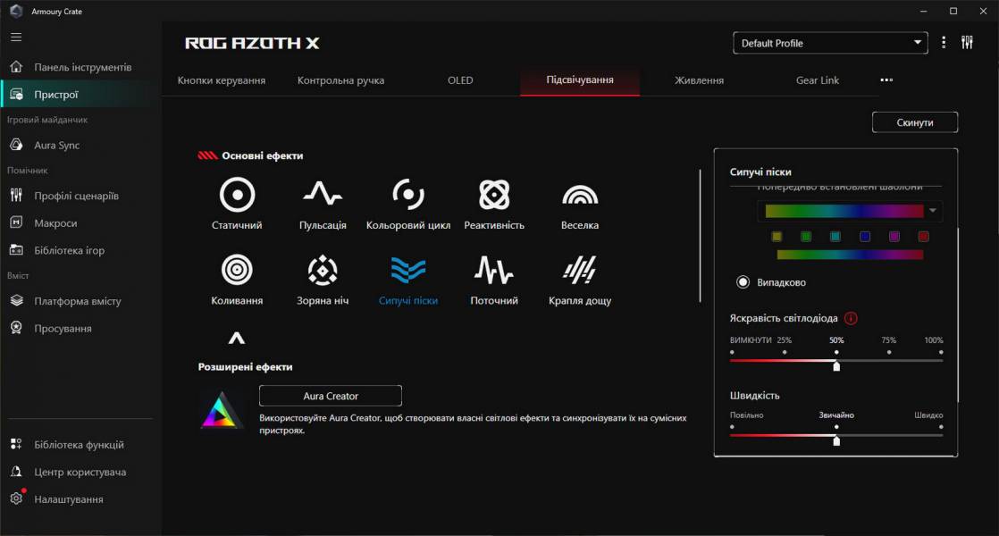Pick the Веселка rainbow effect
The width and height of the screenshot is (999, 536).
click(579, 197)
